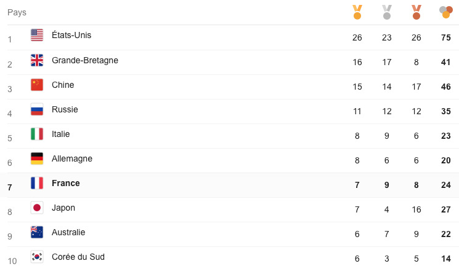Viewport: 459px width, 269px height.
Task: Click the bronze medal column icon
Action: [416, 12]
